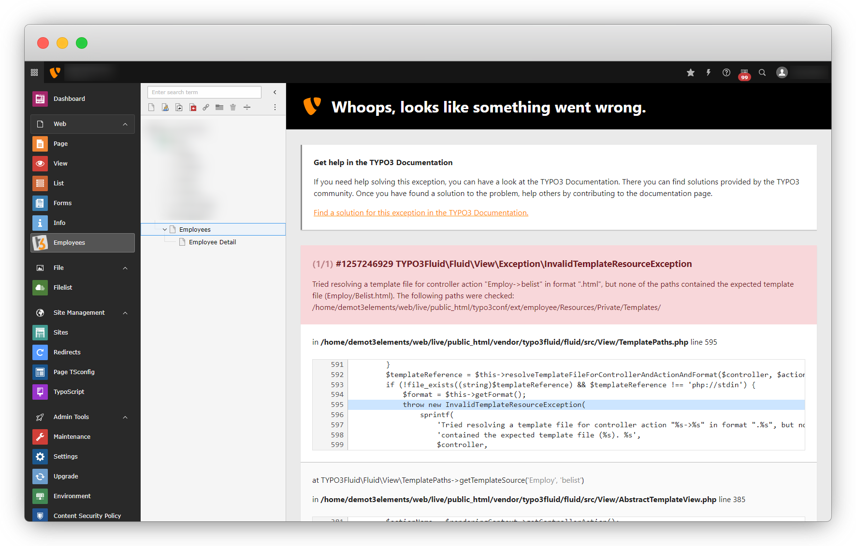This screenshot has width=856, height=546.
Task: Open page tree three-dot options menu
Action: [x=275, y=107]
